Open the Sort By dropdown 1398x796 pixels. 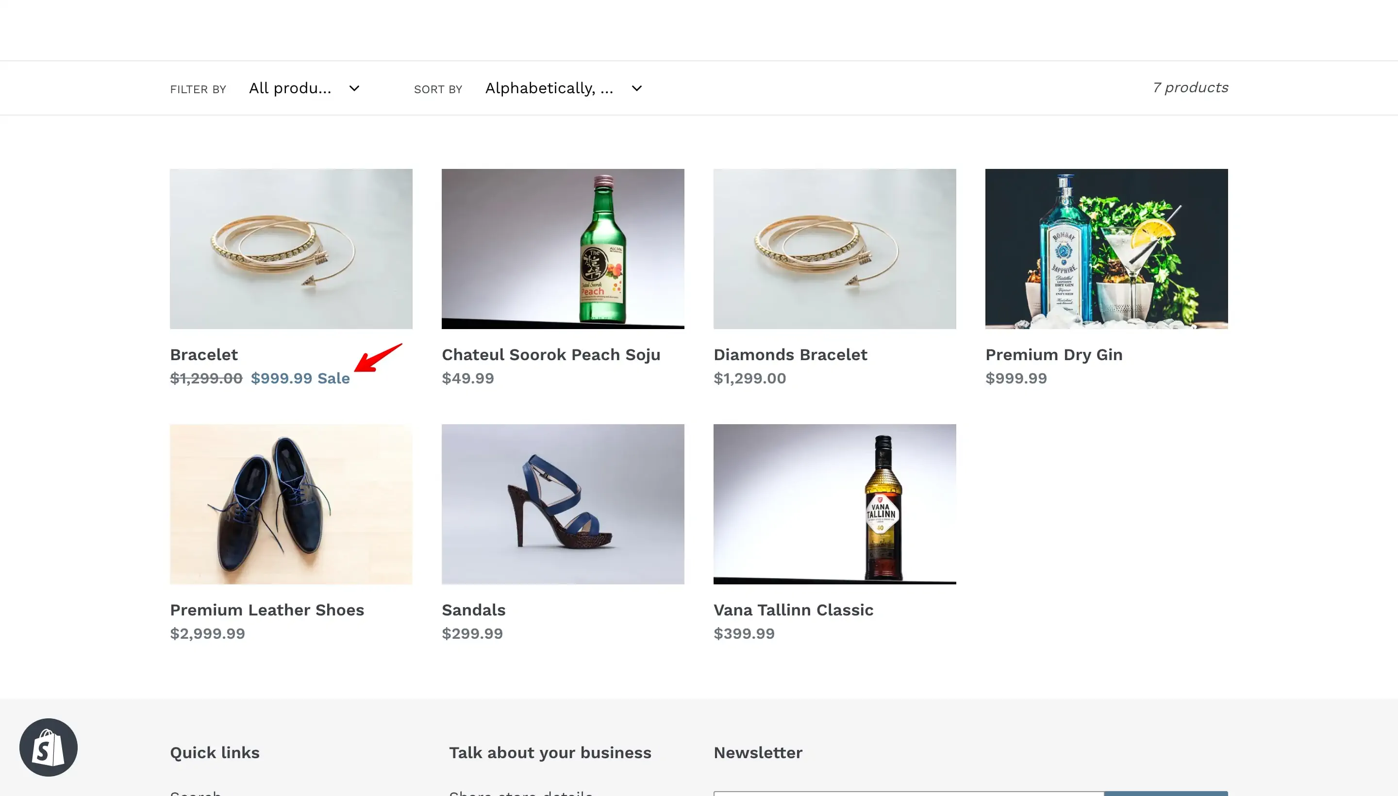coord(564,88)
